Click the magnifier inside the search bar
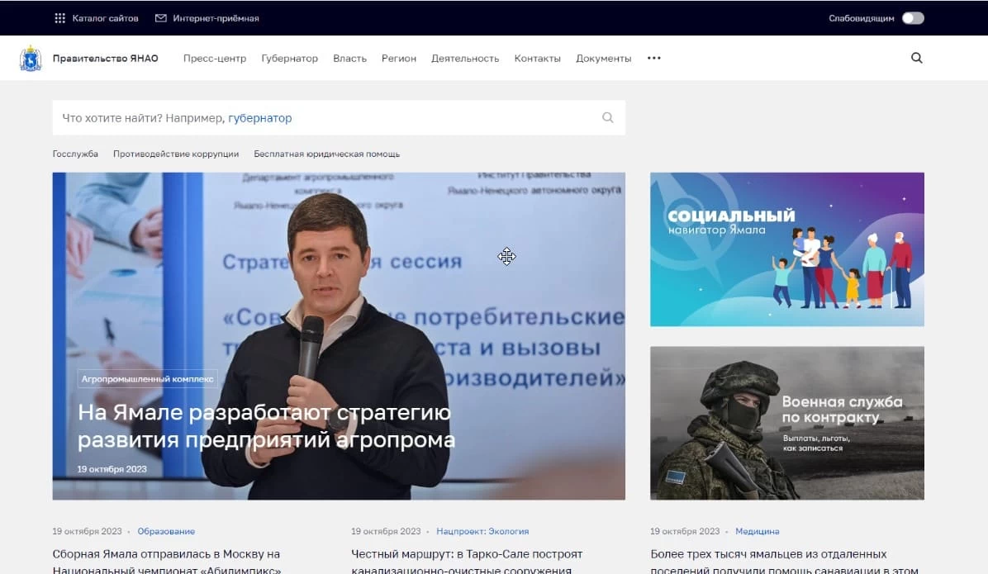The height and width of the screenshot is (574, 988). click(608, 117)
